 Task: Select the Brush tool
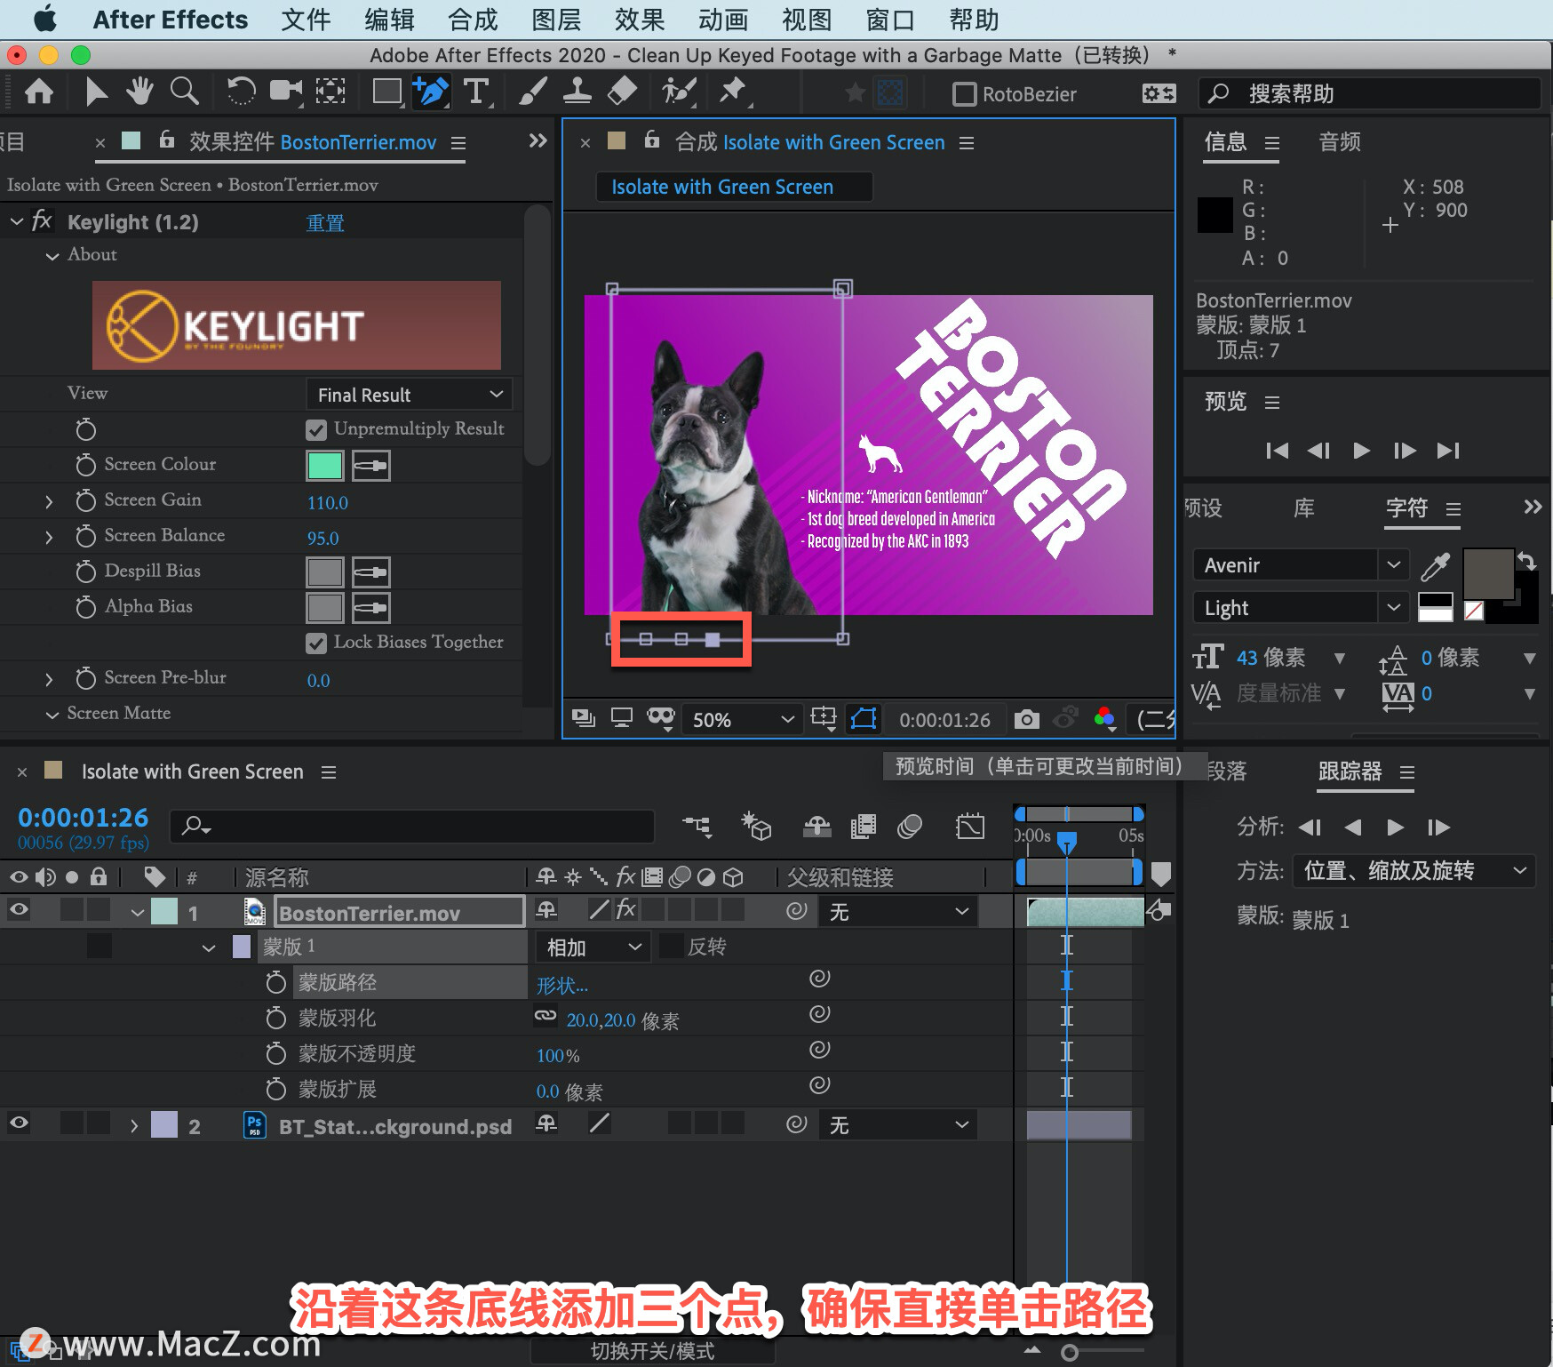(532, 92)
